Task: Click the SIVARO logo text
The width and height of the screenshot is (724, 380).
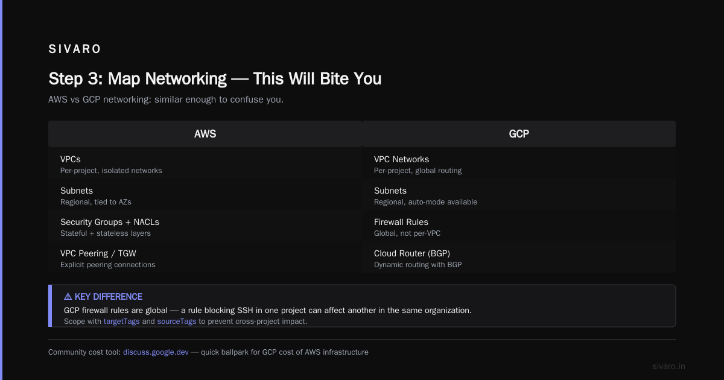Action: [x=75, y=49]
